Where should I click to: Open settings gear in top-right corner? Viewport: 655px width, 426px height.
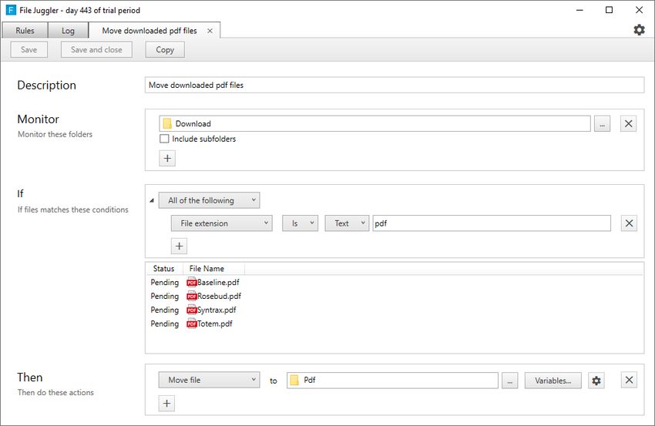(639, 29)
